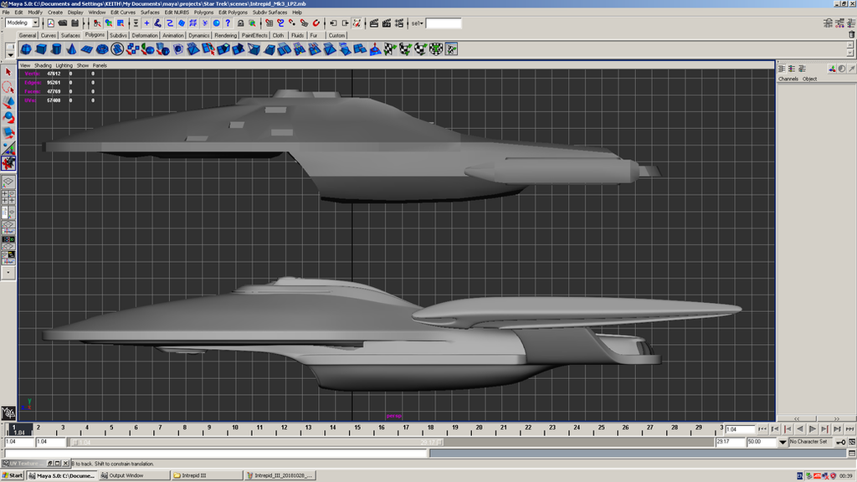Create a polygon plane from the shelf
Screen dimensions: 857x482
pyautogui.click(x=87, y=49)
